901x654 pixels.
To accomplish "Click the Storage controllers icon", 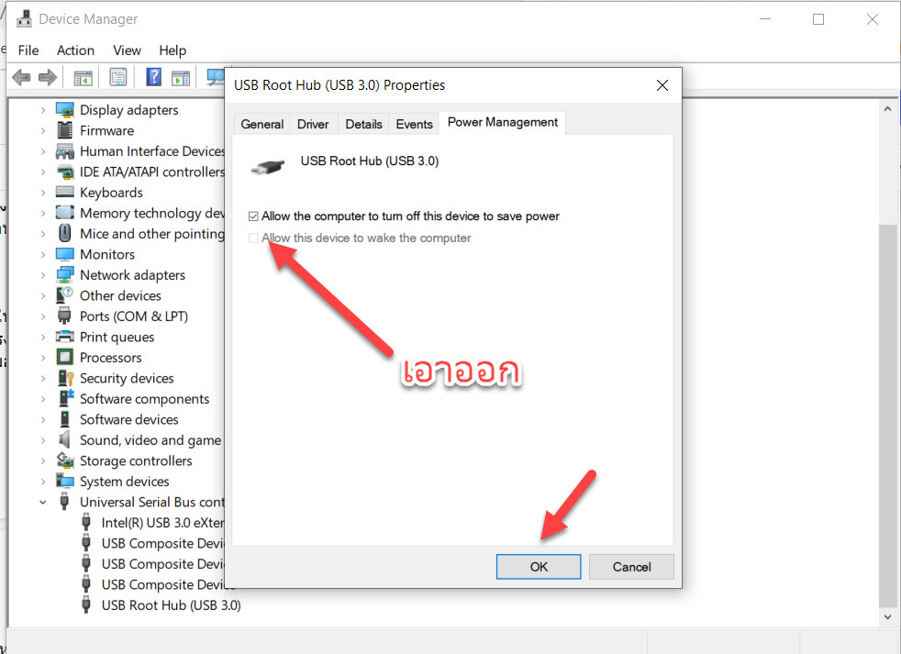I will 65,460.
